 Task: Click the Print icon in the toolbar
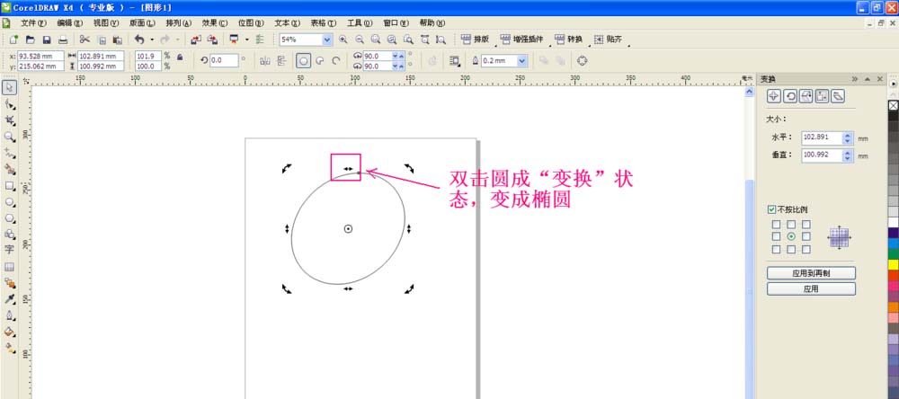pyautogui.click(x=63, y=40)
